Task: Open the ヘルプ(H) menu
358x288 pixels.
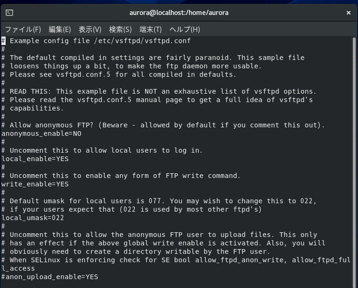Action: 185,30
